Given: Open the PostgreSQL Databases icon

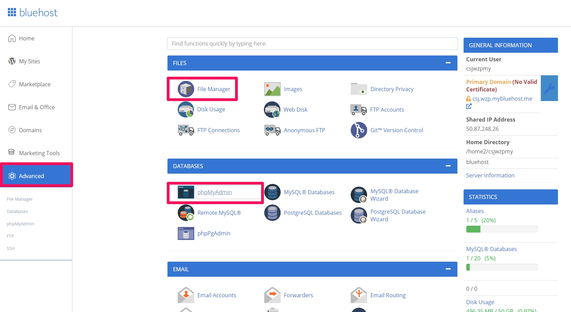Looking at the screenshot, I should pos(272,213).
